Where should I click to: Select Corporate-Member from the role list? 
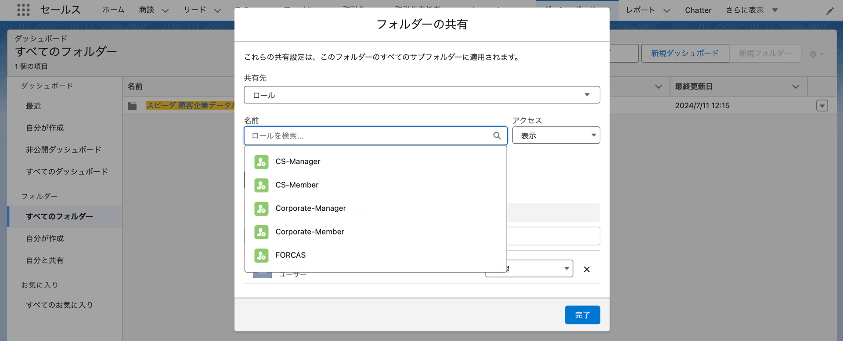pyautogui.click(x=310, y=232)
